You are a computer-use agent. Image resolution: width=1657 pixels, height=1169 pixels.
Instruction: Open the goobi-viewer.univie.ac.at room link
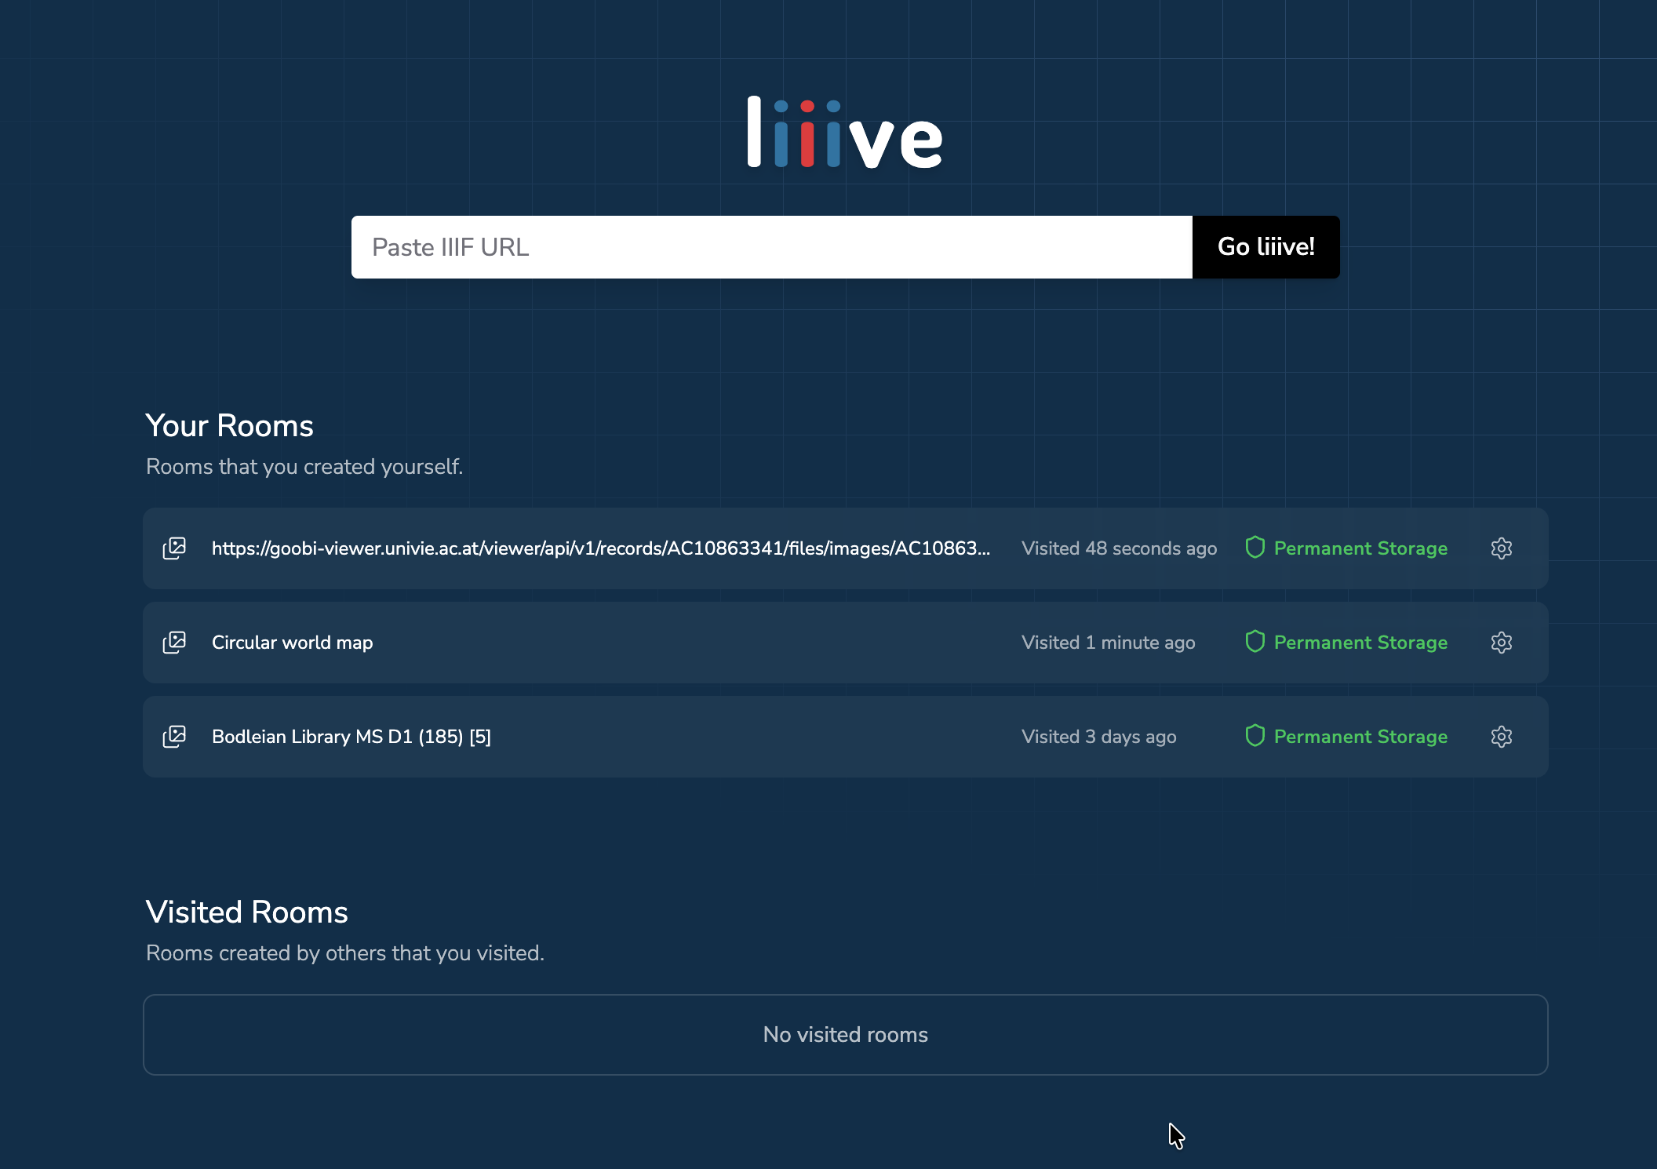600,548
